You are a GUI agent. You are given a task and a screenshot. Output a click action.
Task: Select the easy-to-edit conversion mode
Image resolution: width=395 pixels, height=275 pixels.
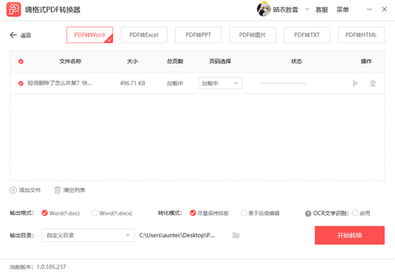(244, 213)
